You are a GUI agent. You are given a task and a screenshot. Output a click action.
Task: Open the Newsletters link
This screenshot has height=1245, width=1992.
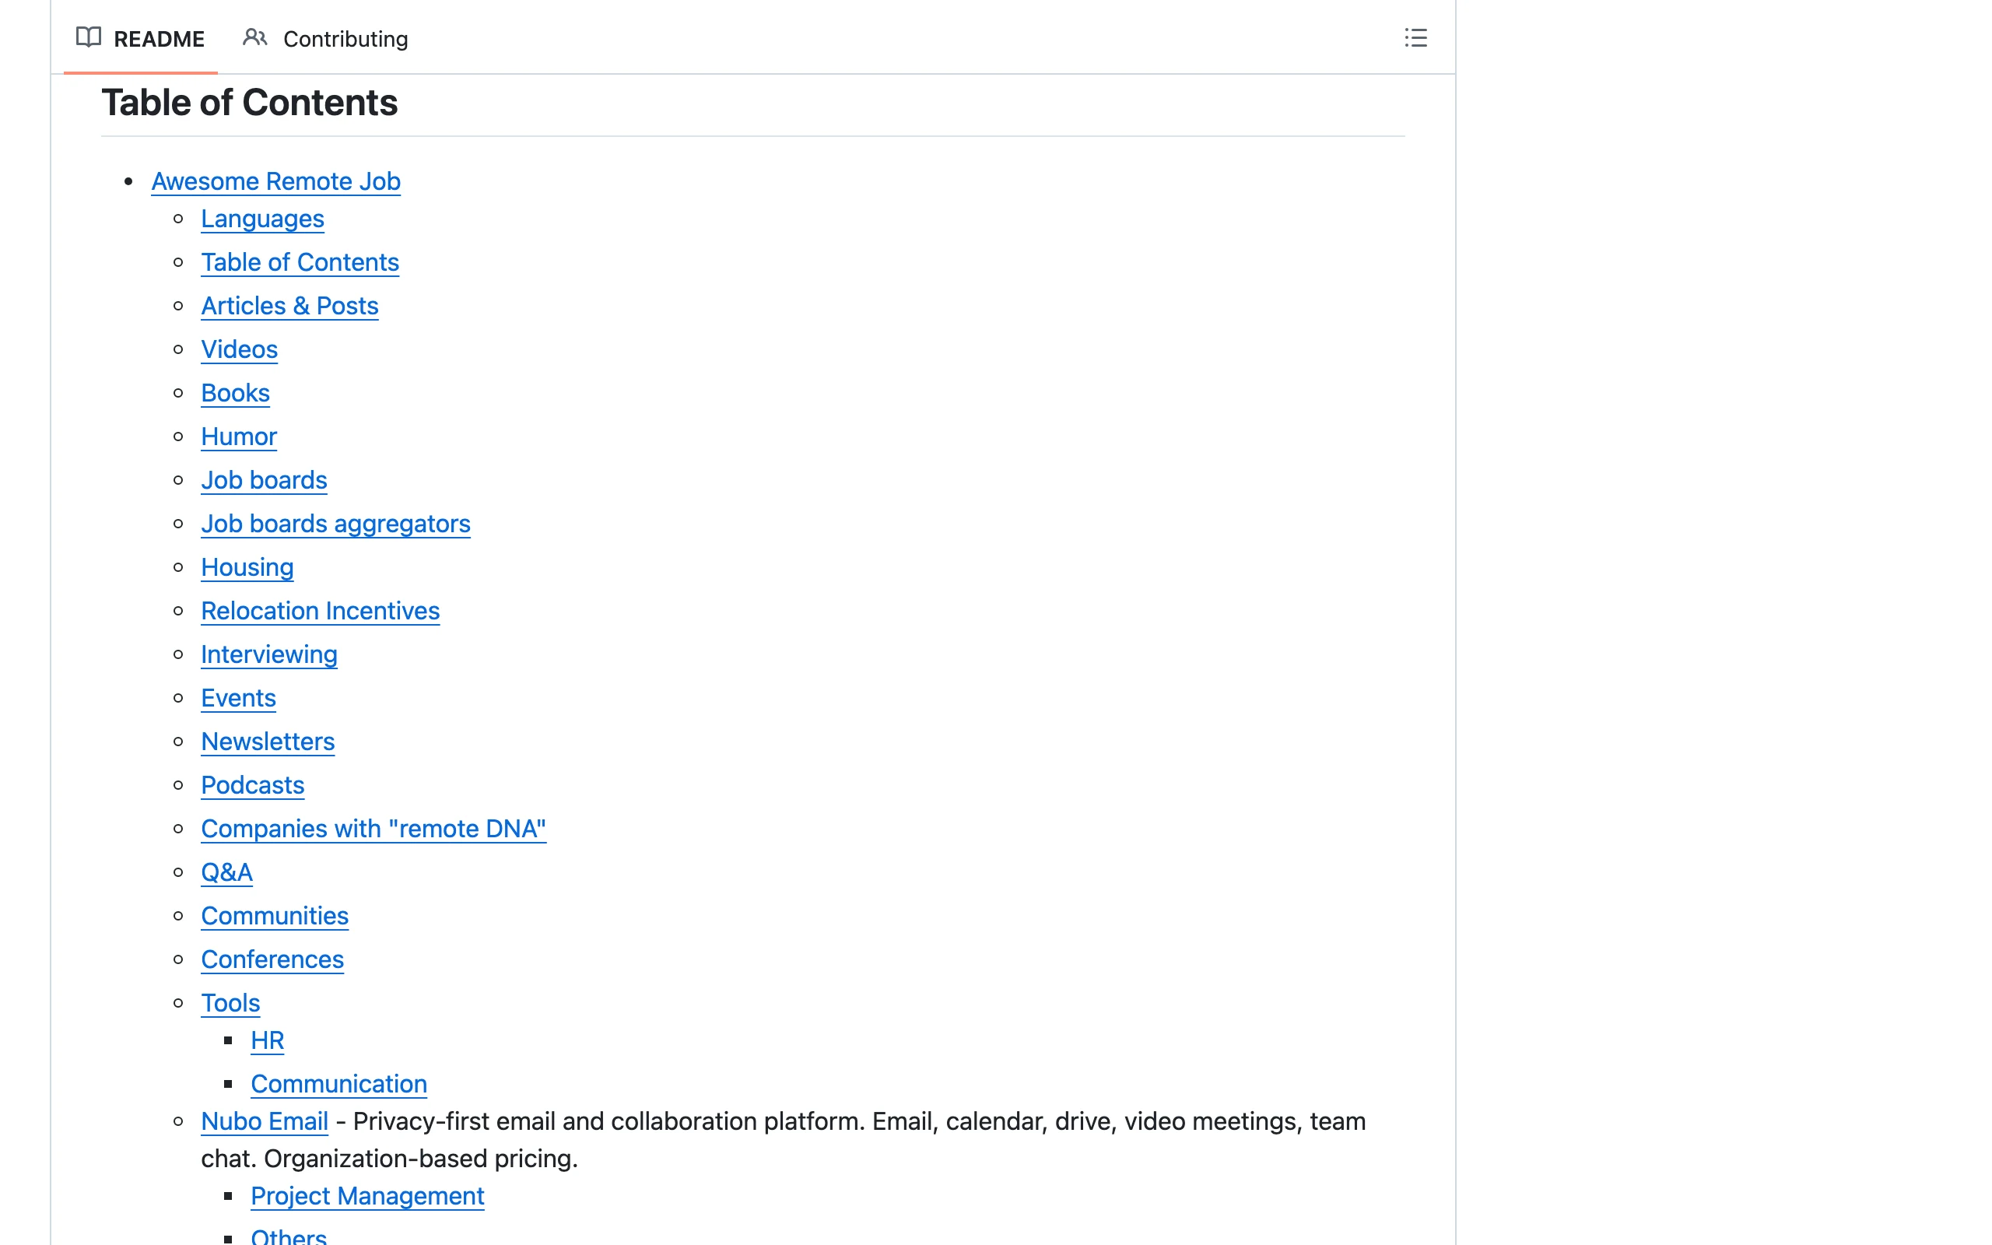pyautogui.click(x=268, y=742)
